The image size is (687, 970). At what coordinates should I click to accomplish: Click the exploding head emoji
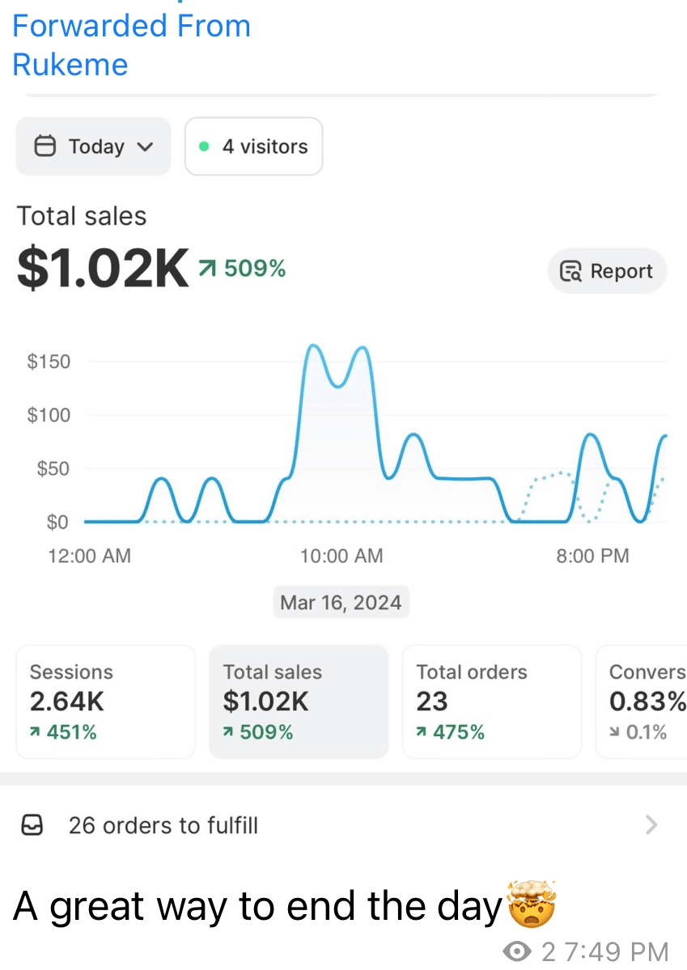pos(531,904)
